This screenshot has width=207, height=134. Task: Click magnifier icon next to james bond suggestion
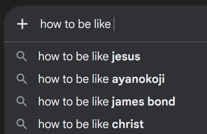[x=22, y=101]
